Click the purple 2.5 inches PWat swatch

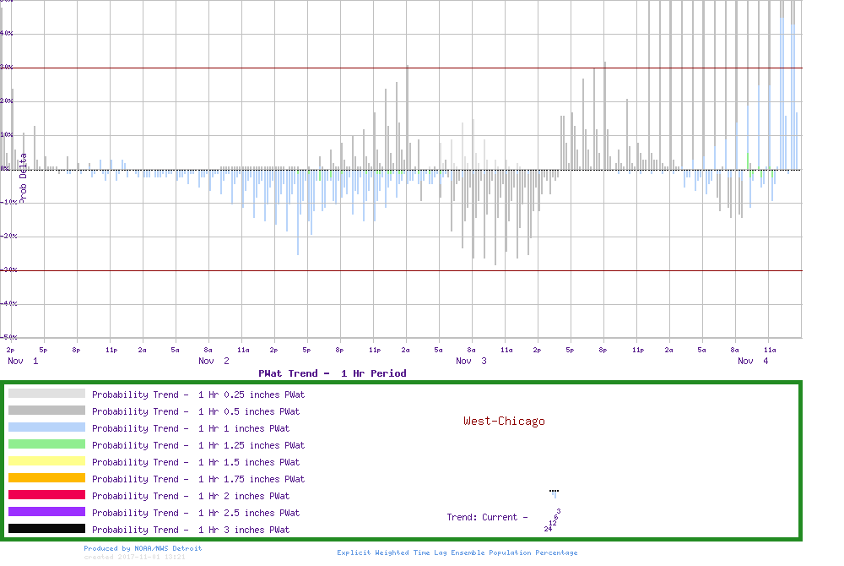click(x=46, y=512)
